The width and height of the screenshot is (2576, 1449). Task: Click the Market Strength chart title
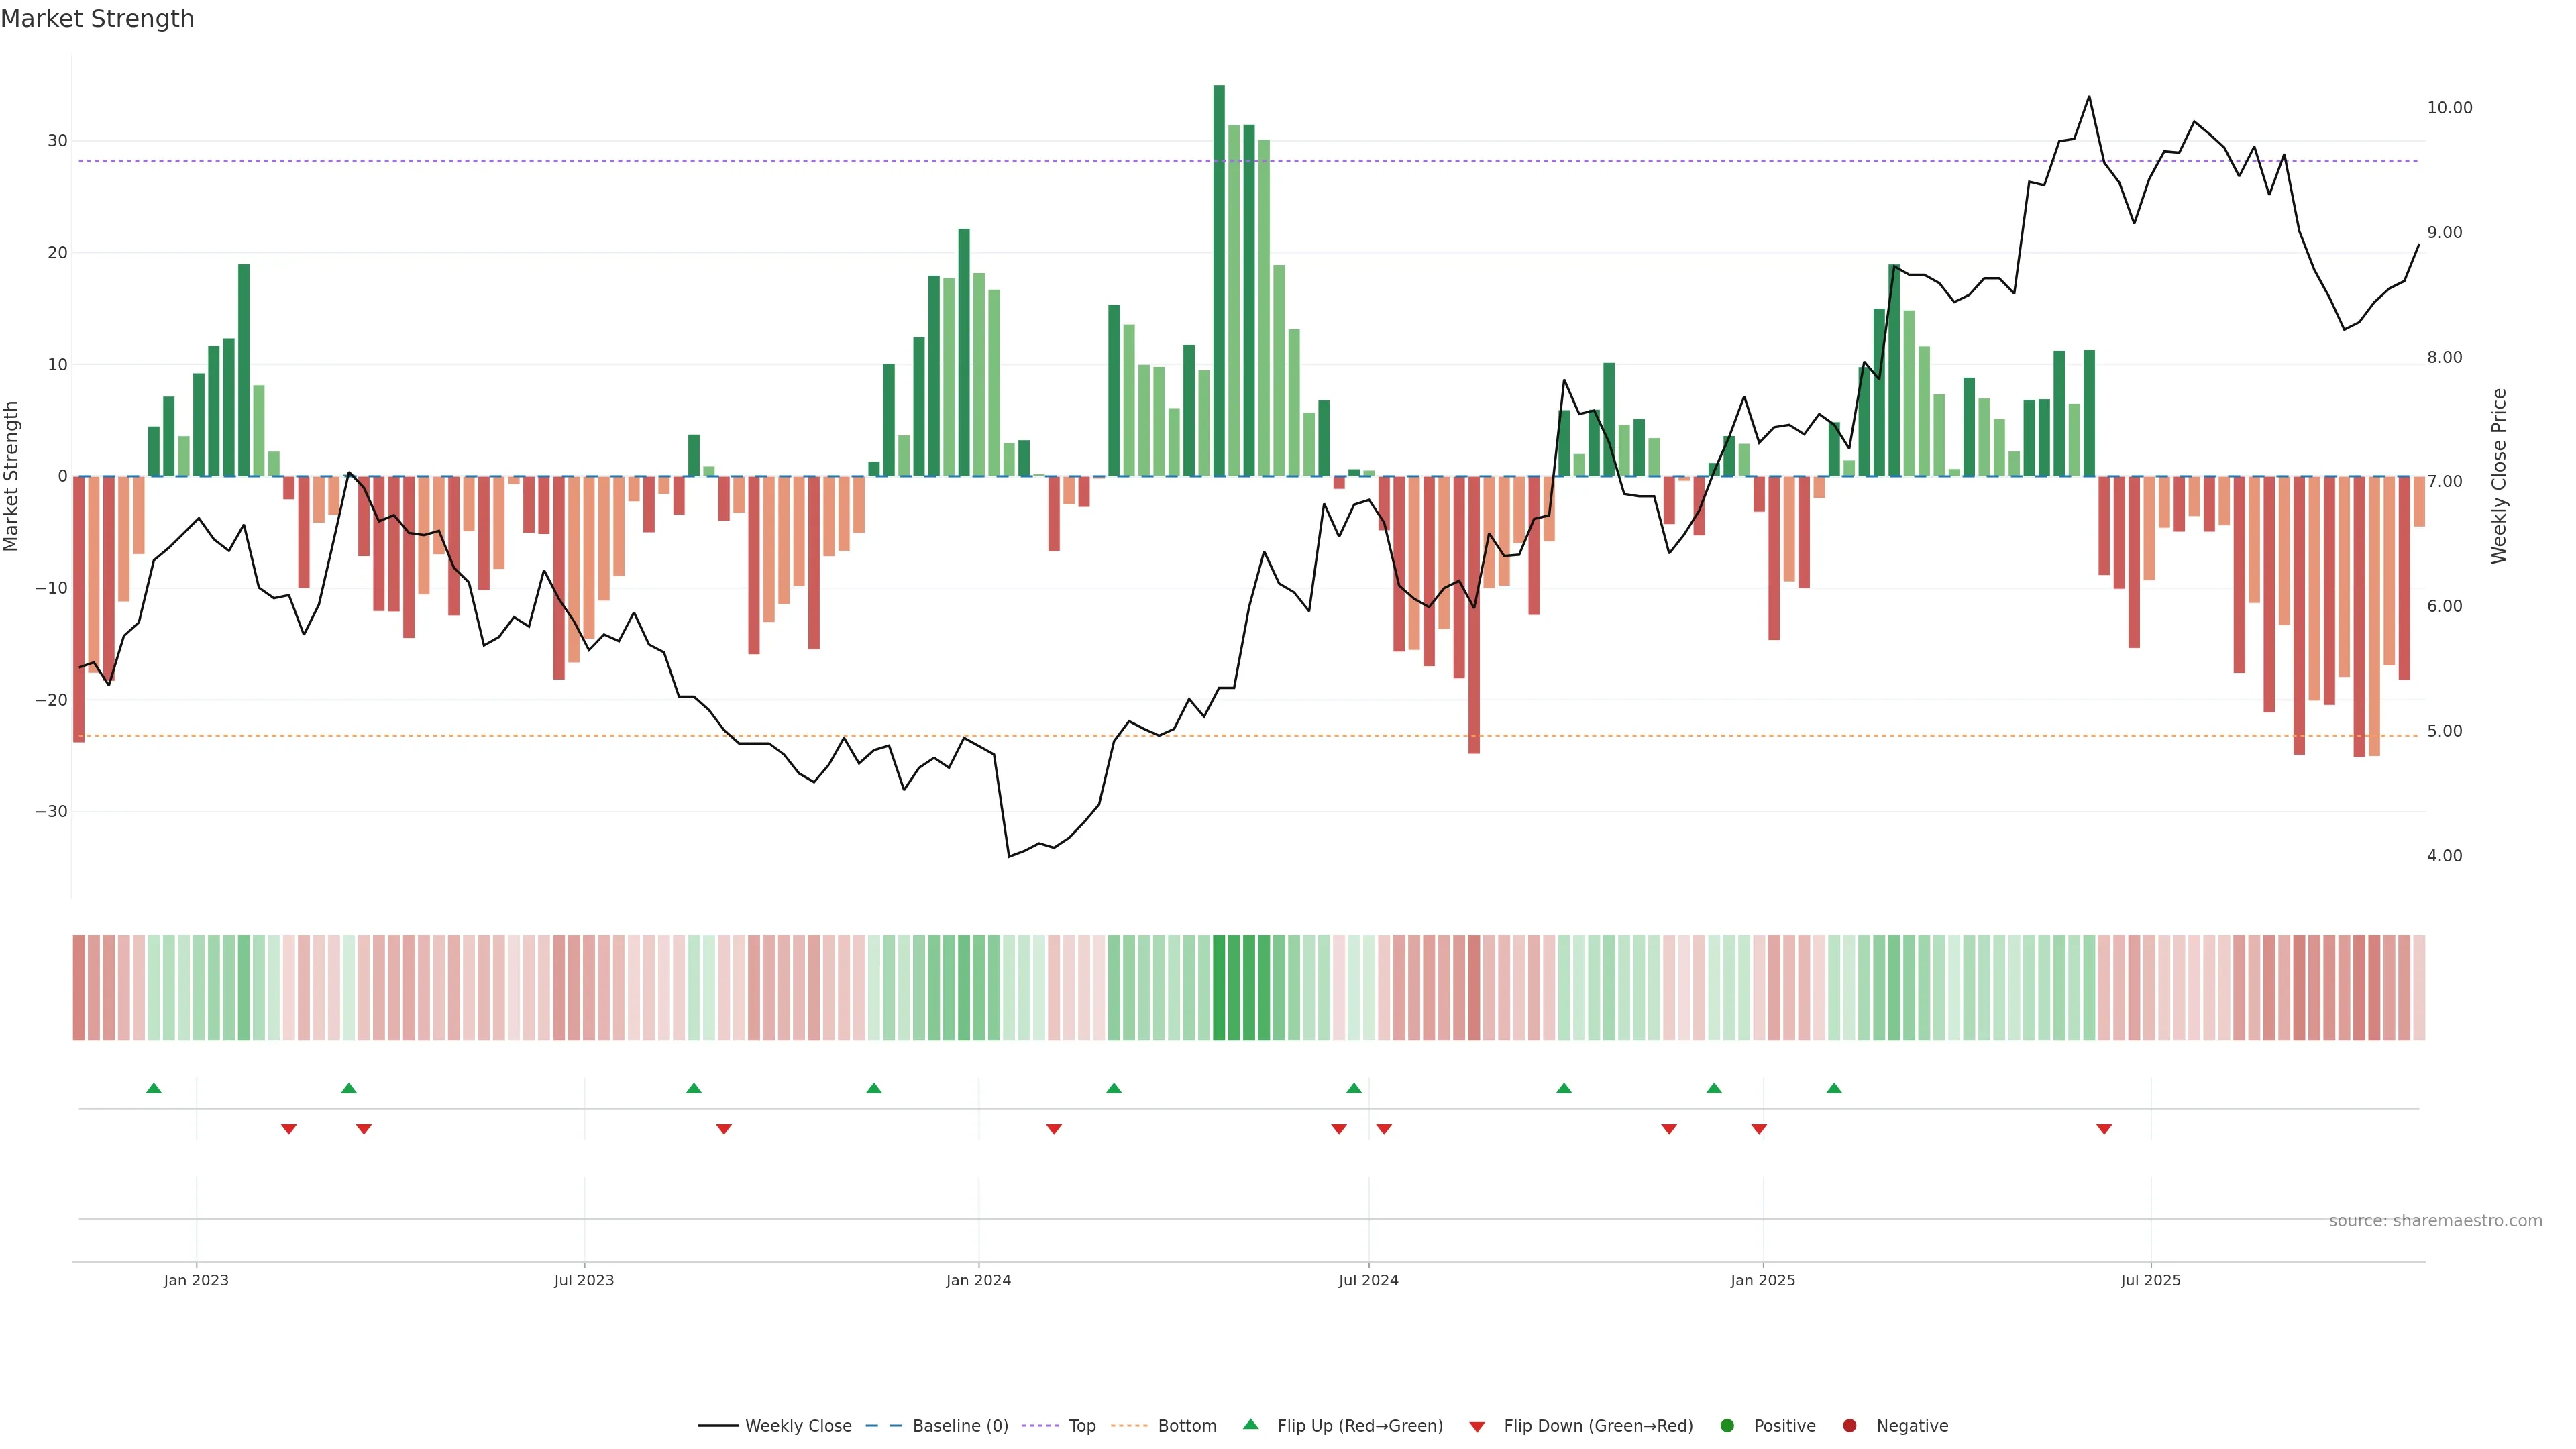[x=98, y=19]
